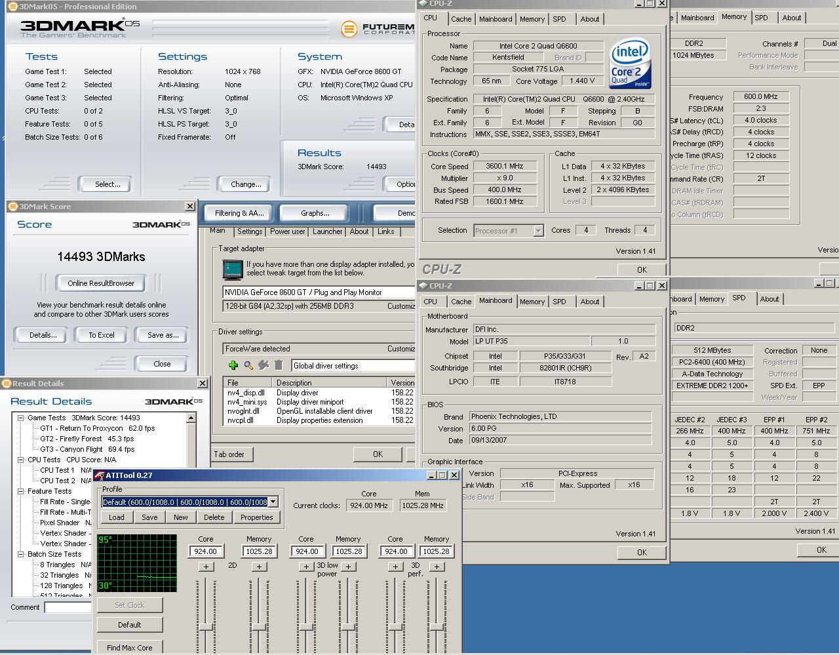Collapse the Batch Size Tests tree node
This screenshot has height=655, width=839.
20,554
